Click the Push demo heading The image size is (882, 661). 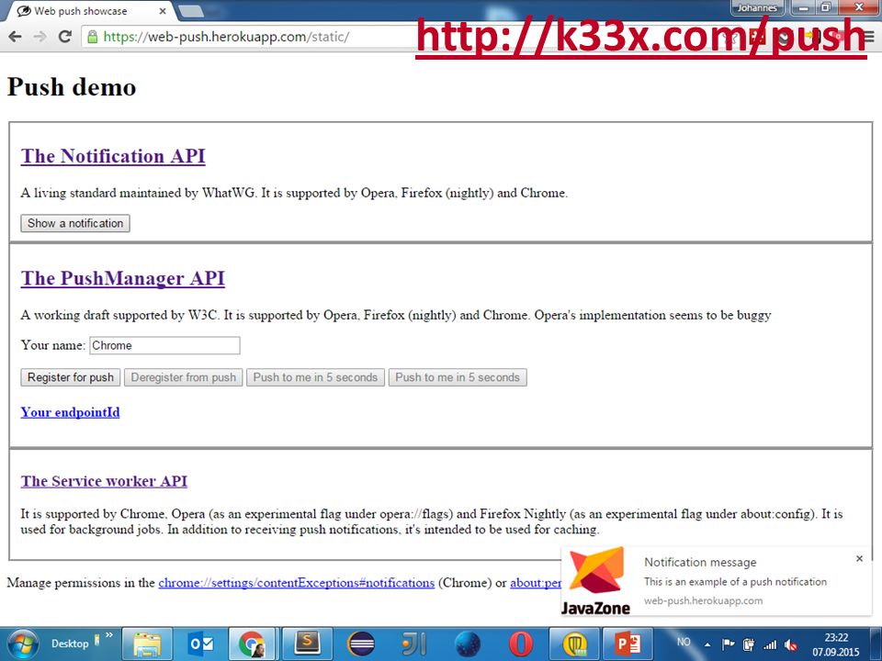(72, 87)
